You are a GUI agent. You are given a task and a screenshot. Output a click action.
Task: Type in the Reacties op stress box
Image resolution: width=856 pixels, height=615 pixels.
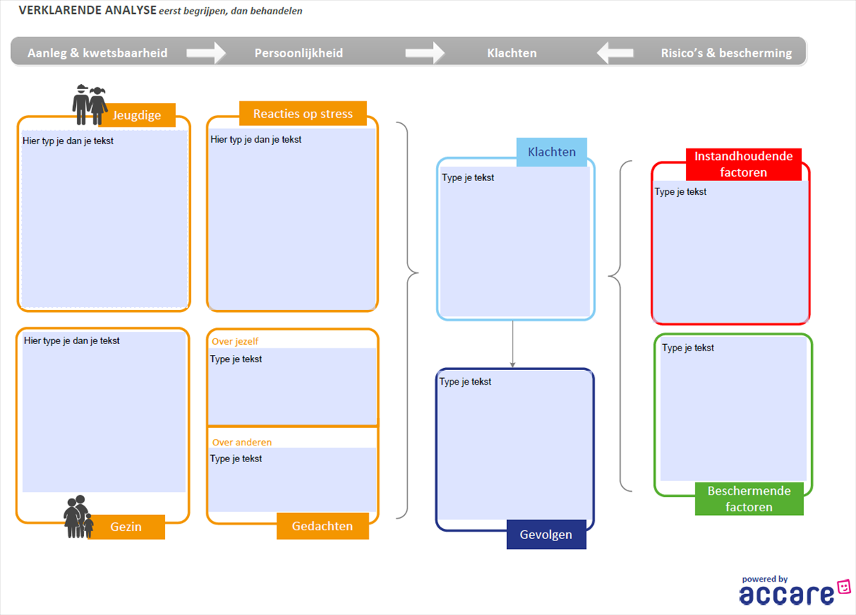pos(292,217)
